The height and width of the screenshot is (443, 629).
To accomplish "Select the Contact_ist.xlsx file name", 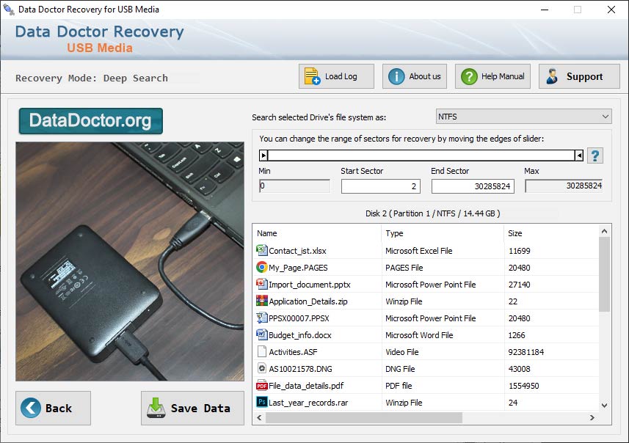I will point(297,251).
